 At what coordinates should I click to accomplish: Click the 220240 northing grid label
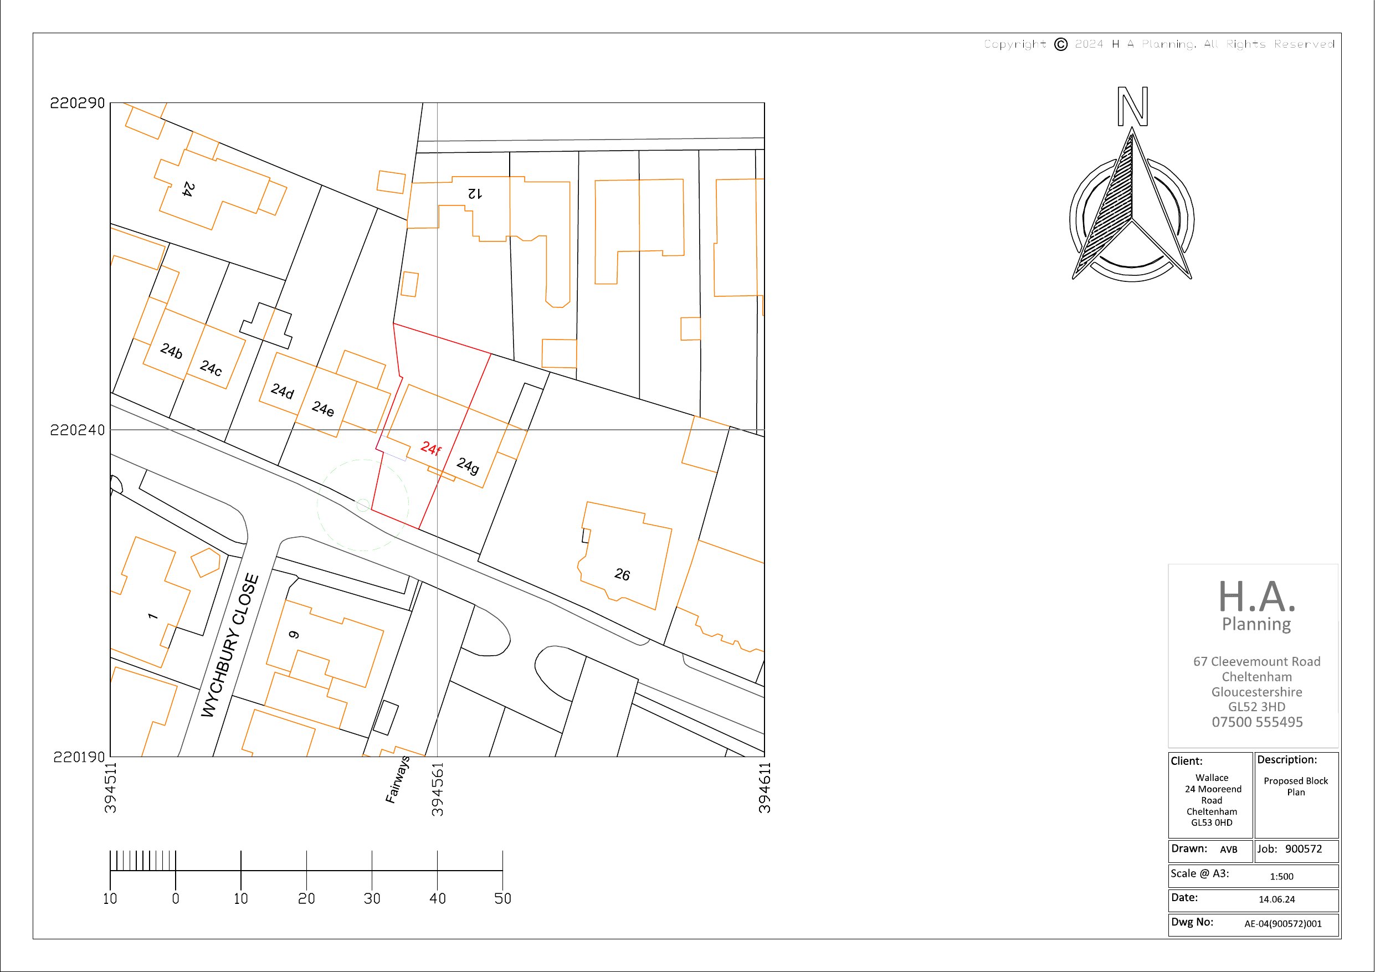coord(77,430)
